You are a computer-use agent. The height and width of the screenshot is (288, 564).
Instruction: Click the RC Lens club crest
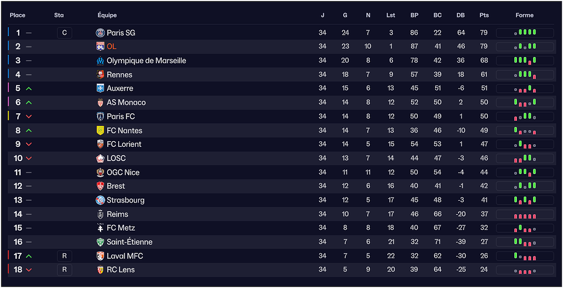[100, 270]
